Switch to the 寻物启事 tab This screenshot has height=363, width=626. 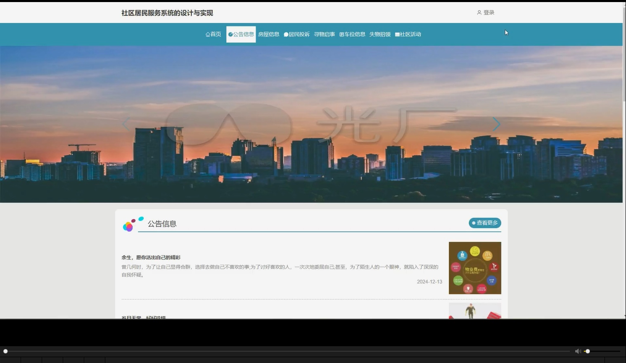[325, 34]
